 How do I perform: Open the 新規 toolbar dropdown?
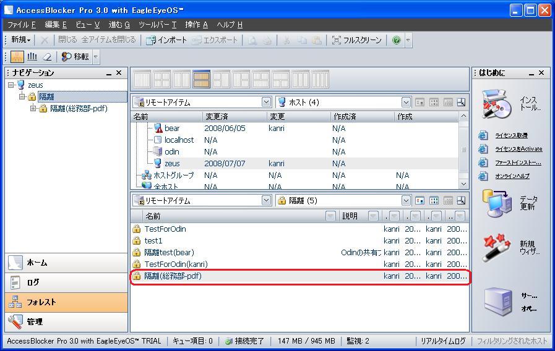[x=20, y=40]
